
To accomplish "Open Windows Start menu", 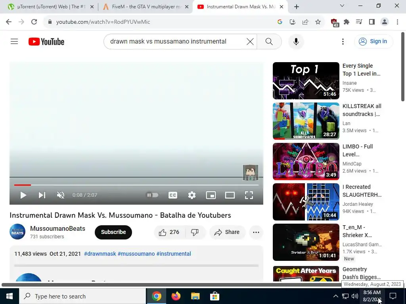I will tap(10, 296).
